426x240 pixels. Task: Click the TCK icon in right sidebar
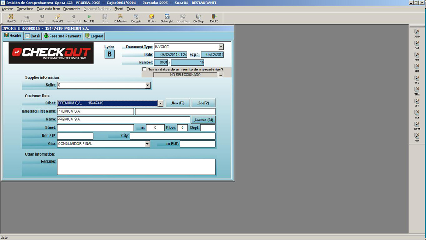tap(417, 114)
